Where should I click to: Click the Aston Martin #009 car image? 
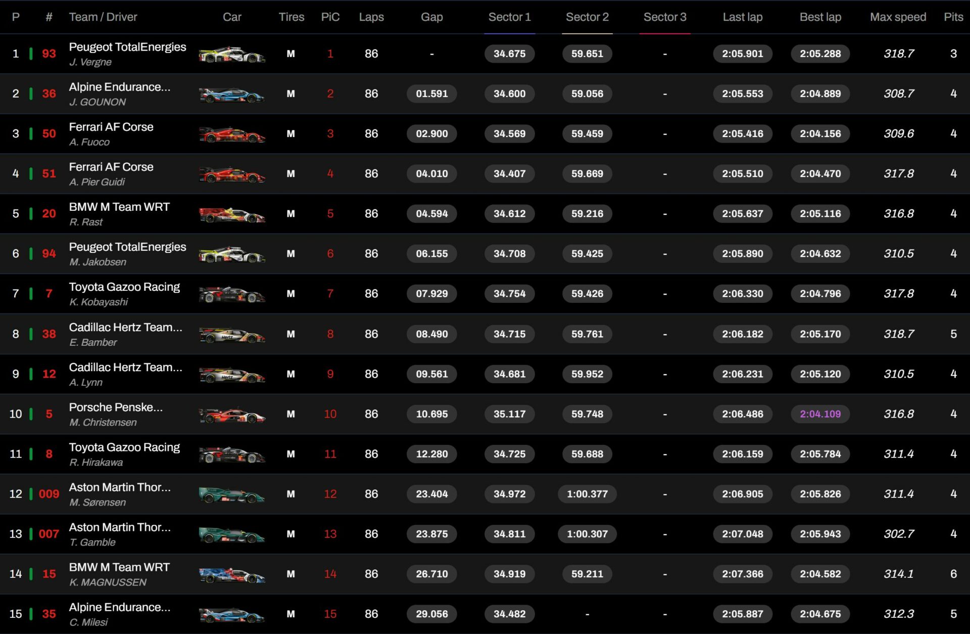232,494
